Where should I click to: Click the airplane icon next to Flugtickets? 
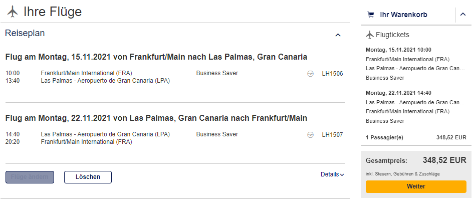(x=370, y=35)
